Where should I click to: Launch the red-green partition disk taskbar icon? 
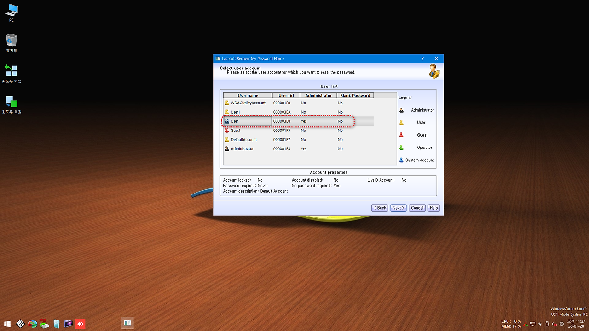point(32,324)
